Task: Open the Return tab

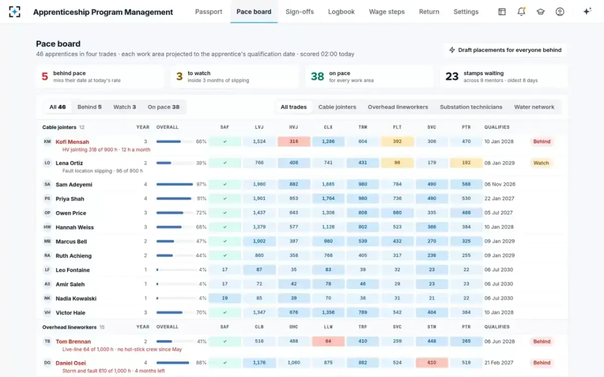Action: click(x=429, y=12)
